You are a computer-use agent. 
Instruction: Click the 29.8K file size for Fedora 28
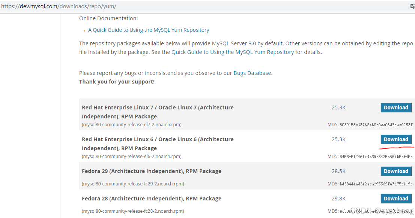(x=338, y=199)
